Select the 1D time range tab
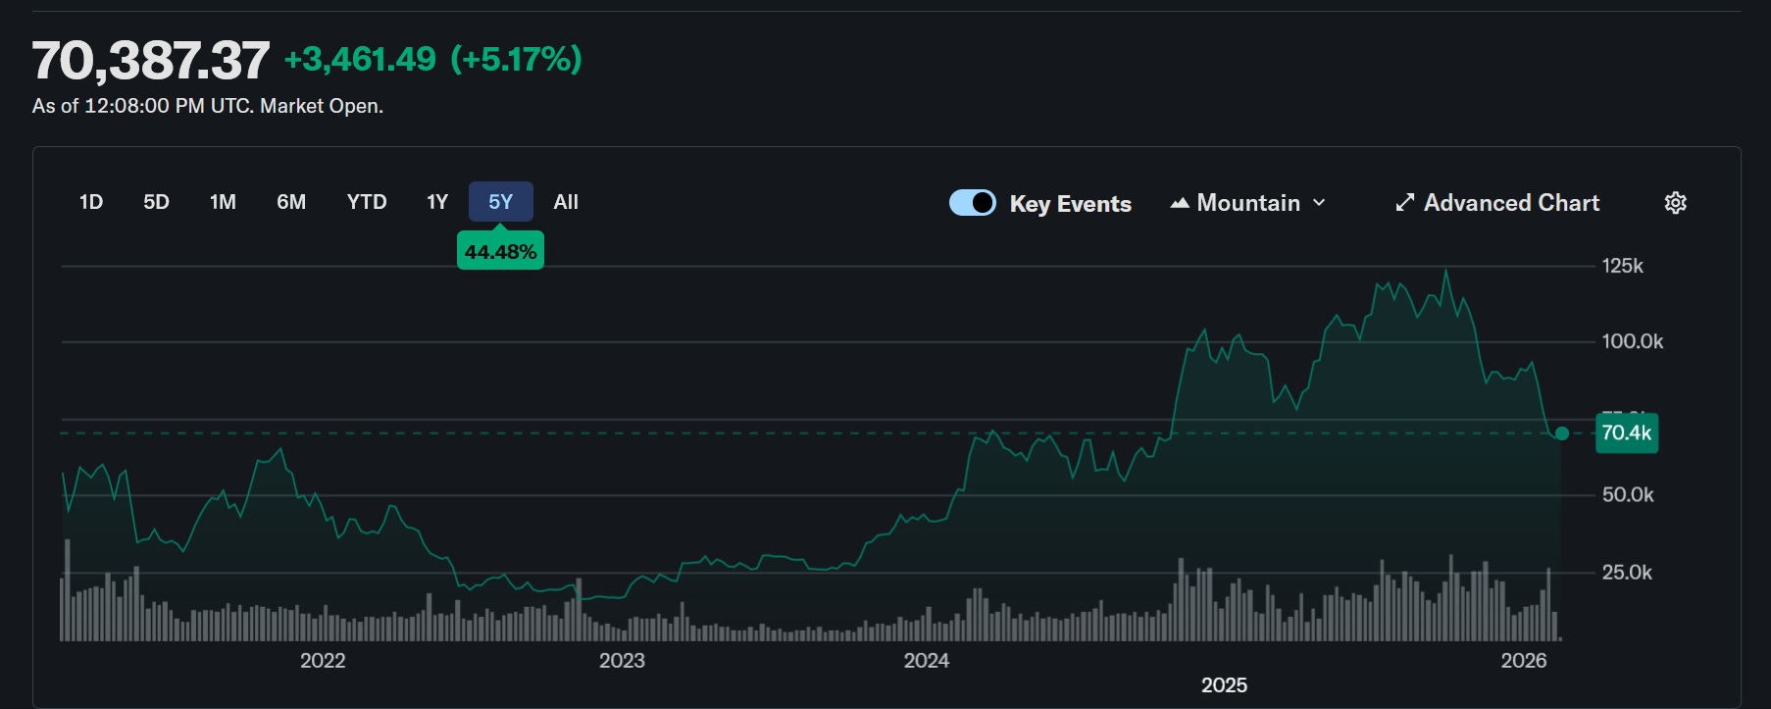This screenshot has height=709, width=1771. [91, 202]
